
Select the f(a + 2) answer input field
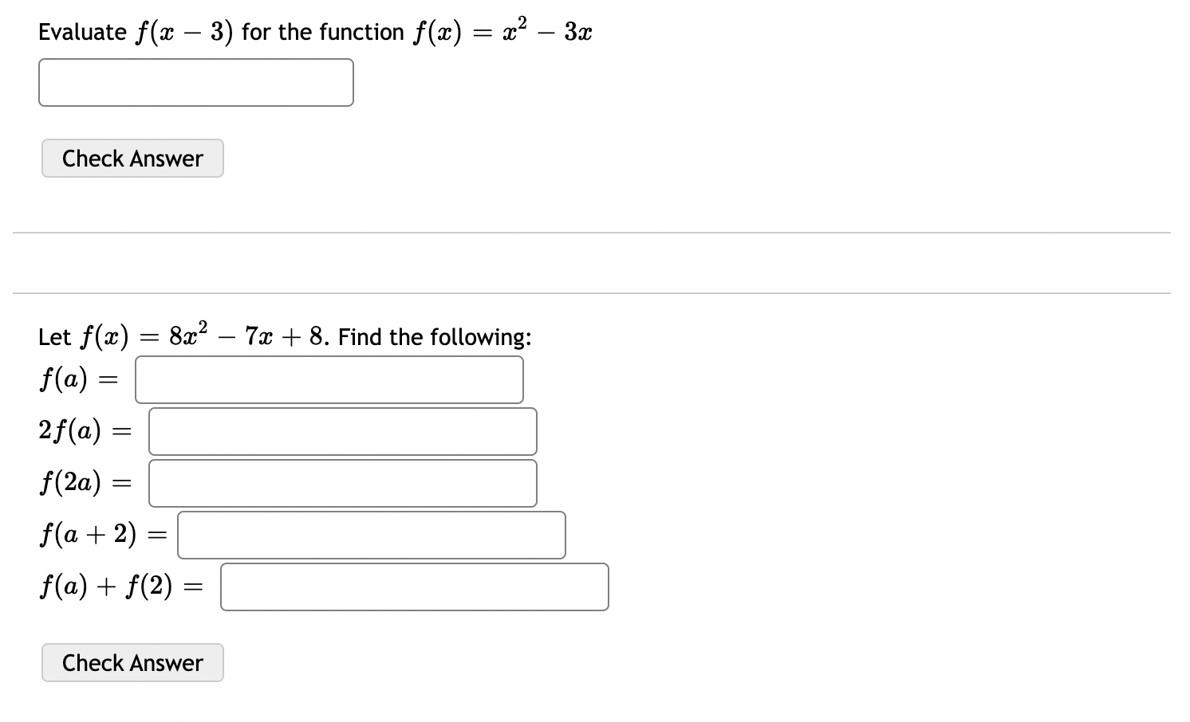(370, 535)
